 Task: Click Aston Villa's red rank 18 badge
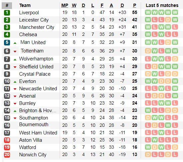click(7, 140)
